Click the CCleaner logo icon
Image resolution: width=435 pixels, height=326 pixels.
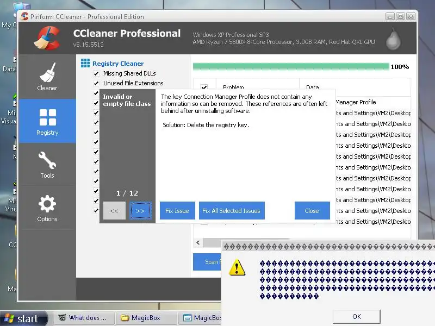[47, 38]
